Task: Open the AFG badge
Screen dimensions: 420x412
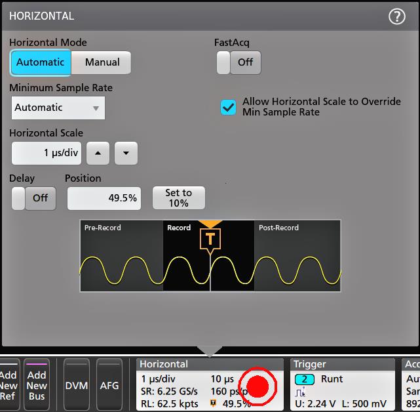Action: (109, 385)
